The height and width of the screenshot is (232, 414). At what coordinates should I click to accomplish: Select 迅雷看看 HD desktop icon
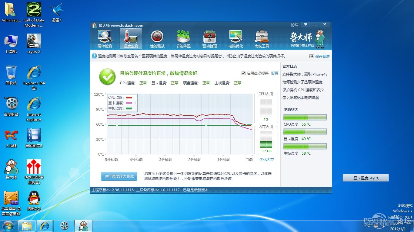[11, 203]
